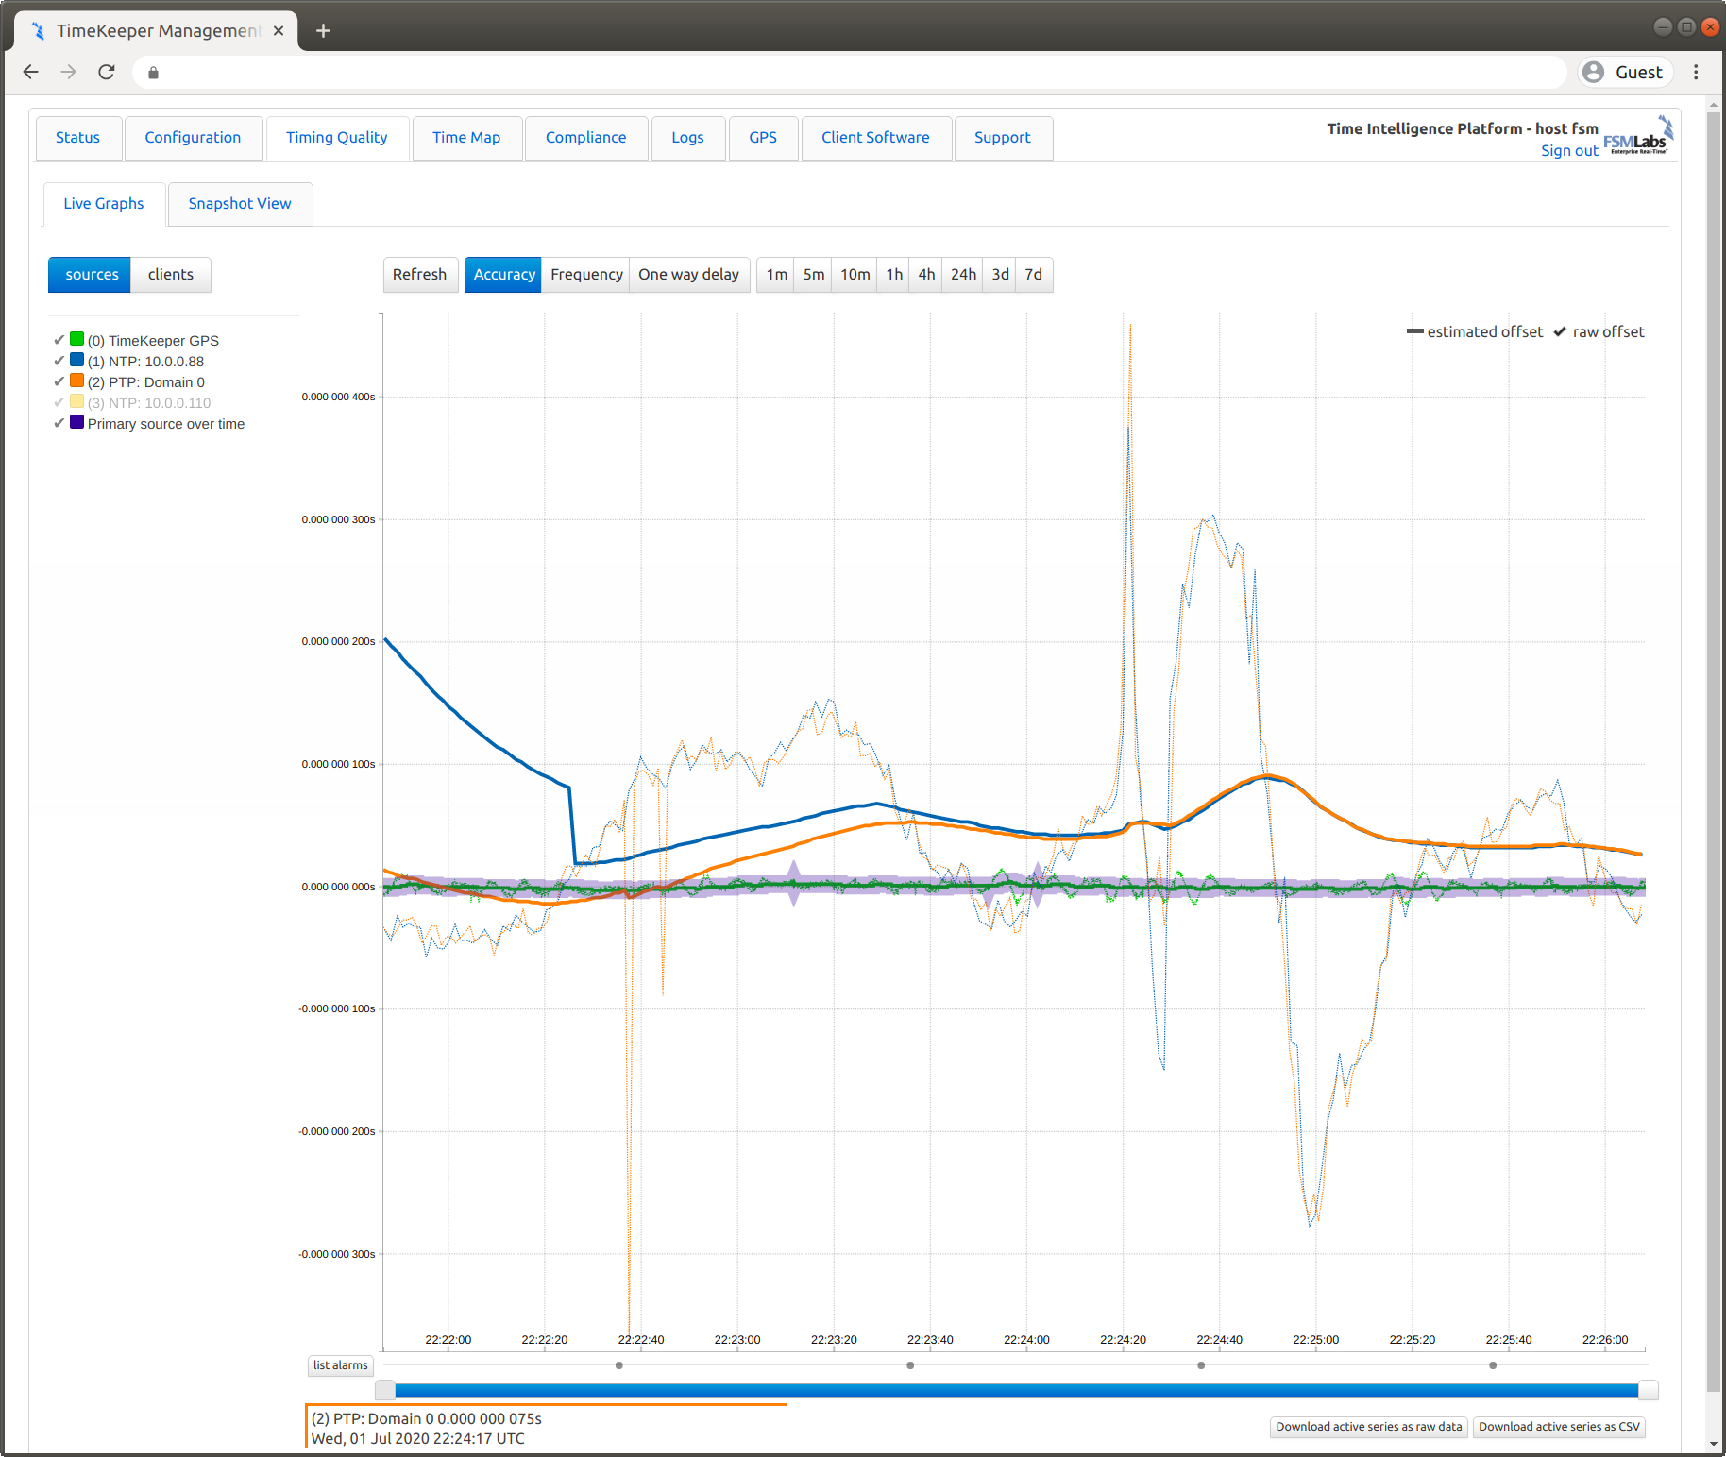Download active series as CSV
Viewport: 1726px width, 1457px height.
(1559, 1427)
